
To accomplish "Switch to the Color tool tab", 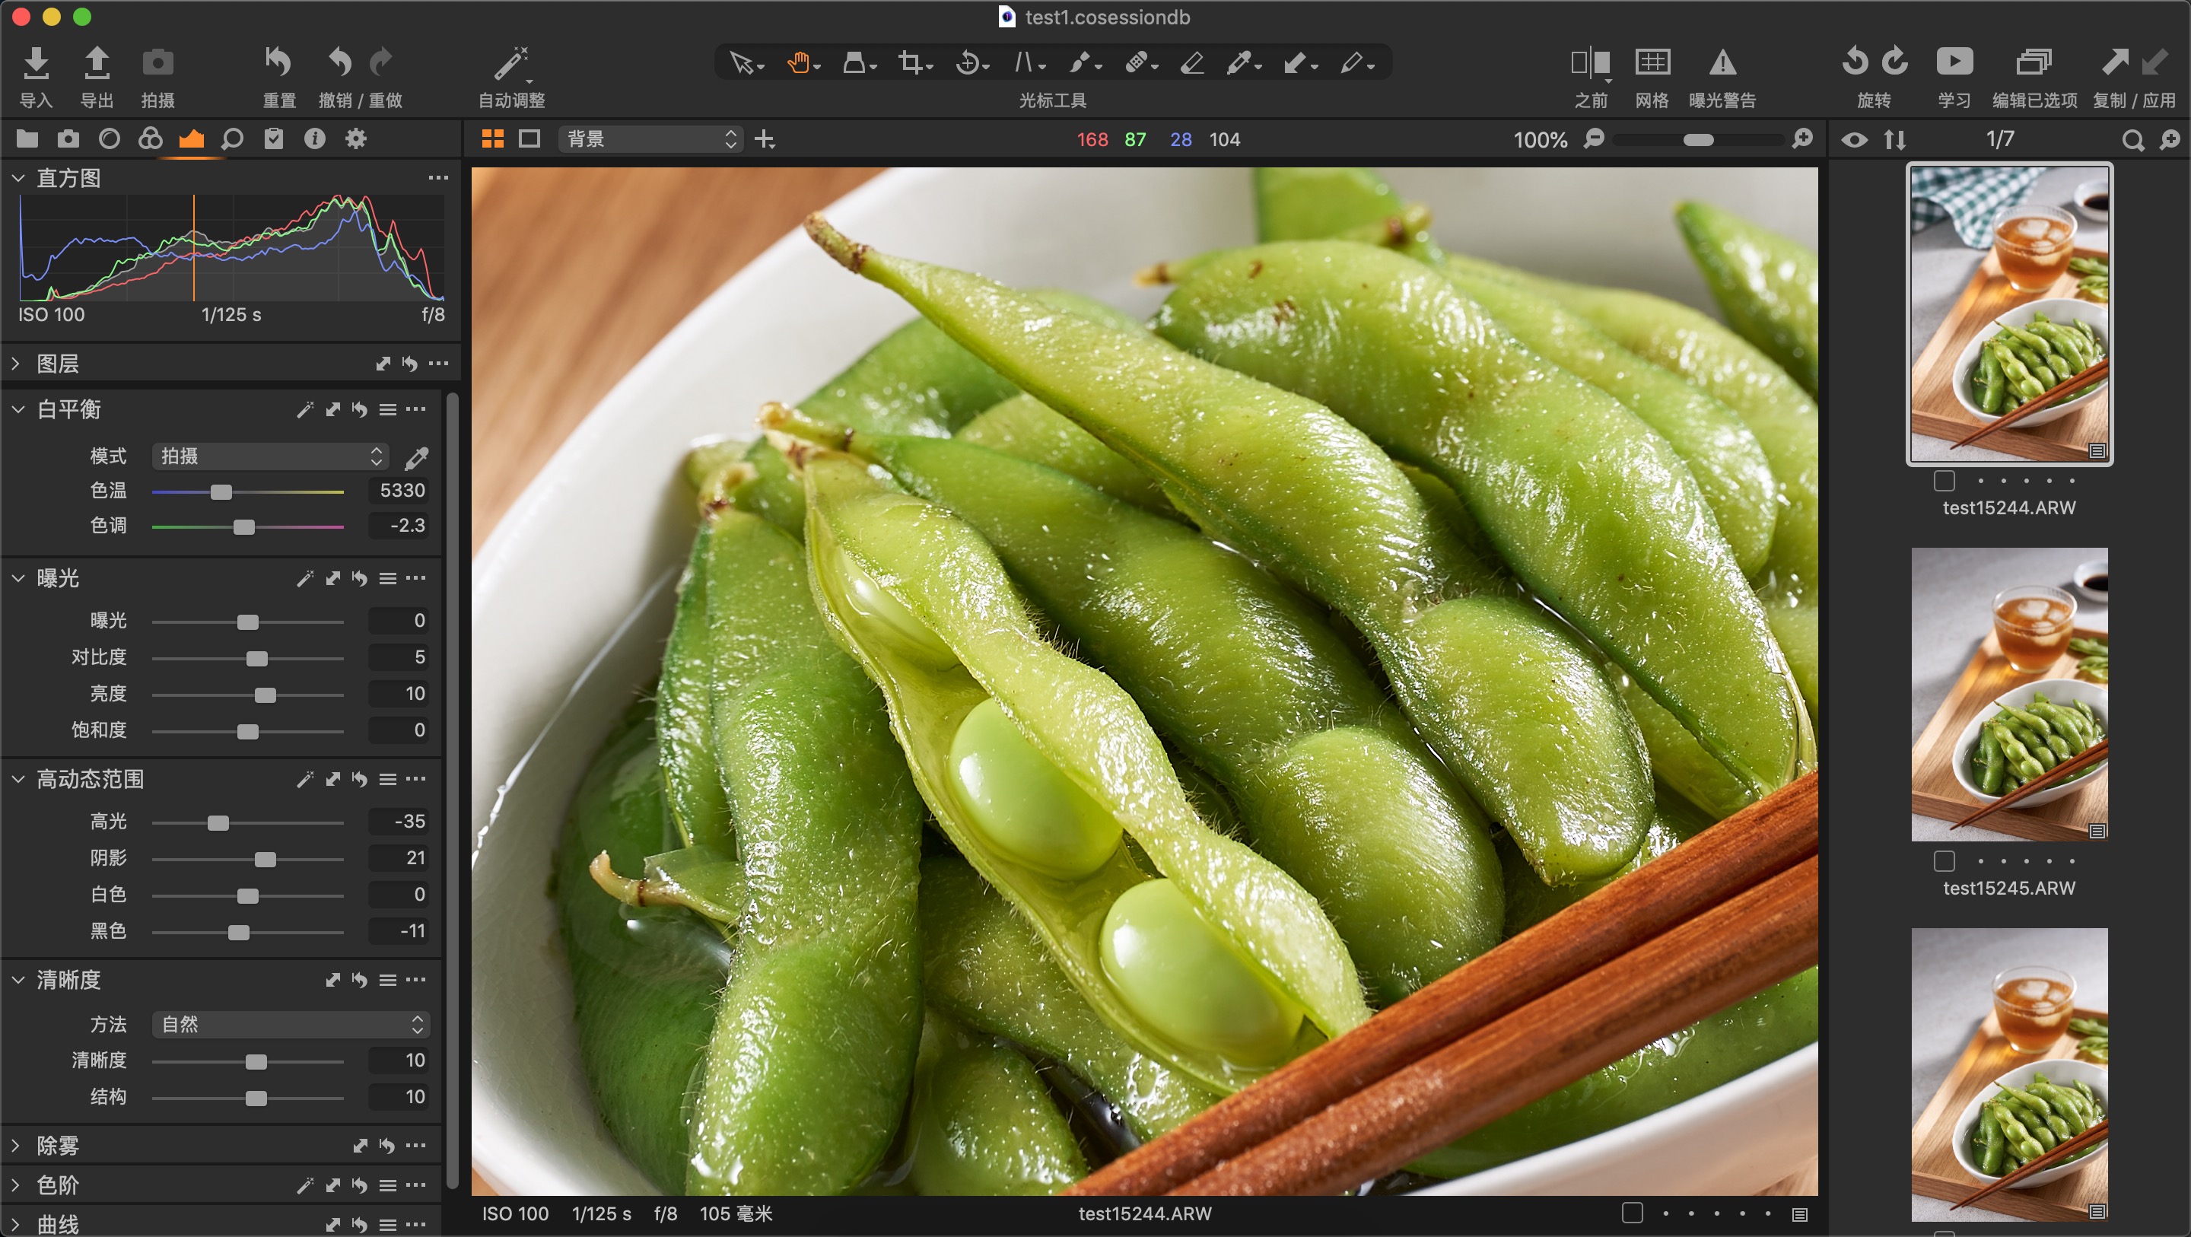I will tap(151, 138).
